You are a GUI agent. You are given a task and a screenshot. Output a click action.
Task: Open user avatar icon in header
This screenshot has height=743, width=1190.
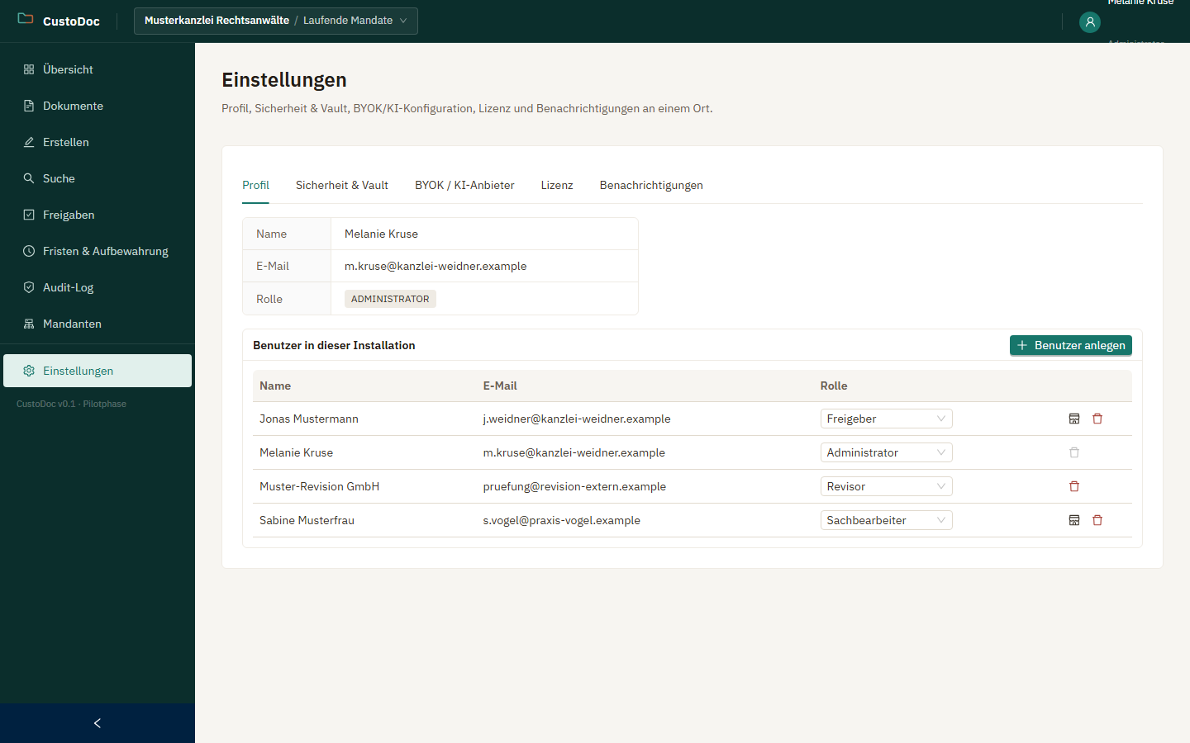(1090, 22)
